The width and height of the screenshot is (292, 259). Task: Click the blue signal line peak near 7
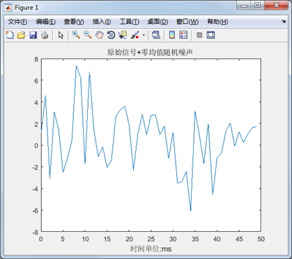[x=76, y=66]
